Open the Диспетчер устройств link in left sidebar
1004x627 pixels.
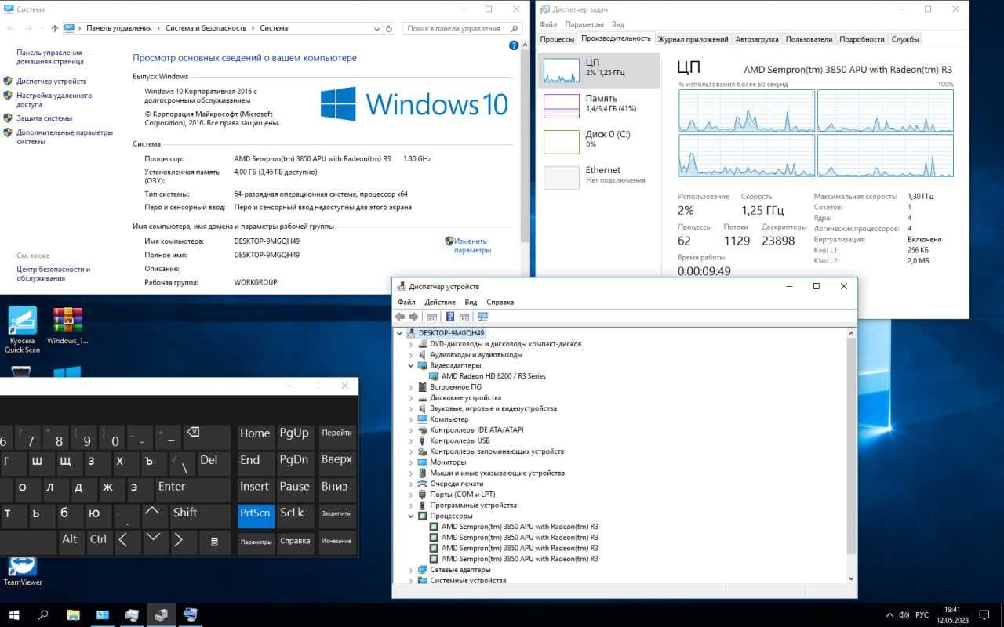(51, 82)
